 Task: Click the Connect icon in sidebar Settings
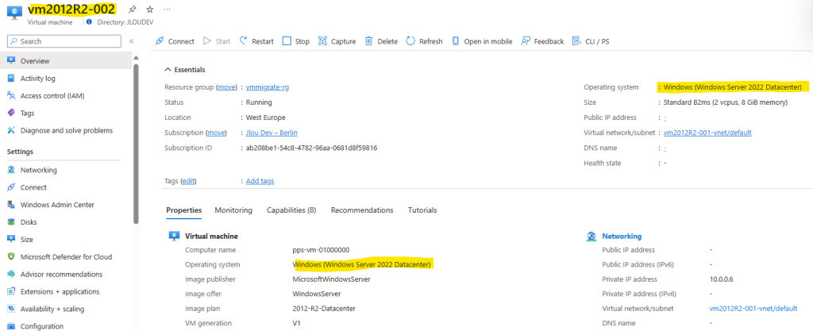tap(11, 187)
